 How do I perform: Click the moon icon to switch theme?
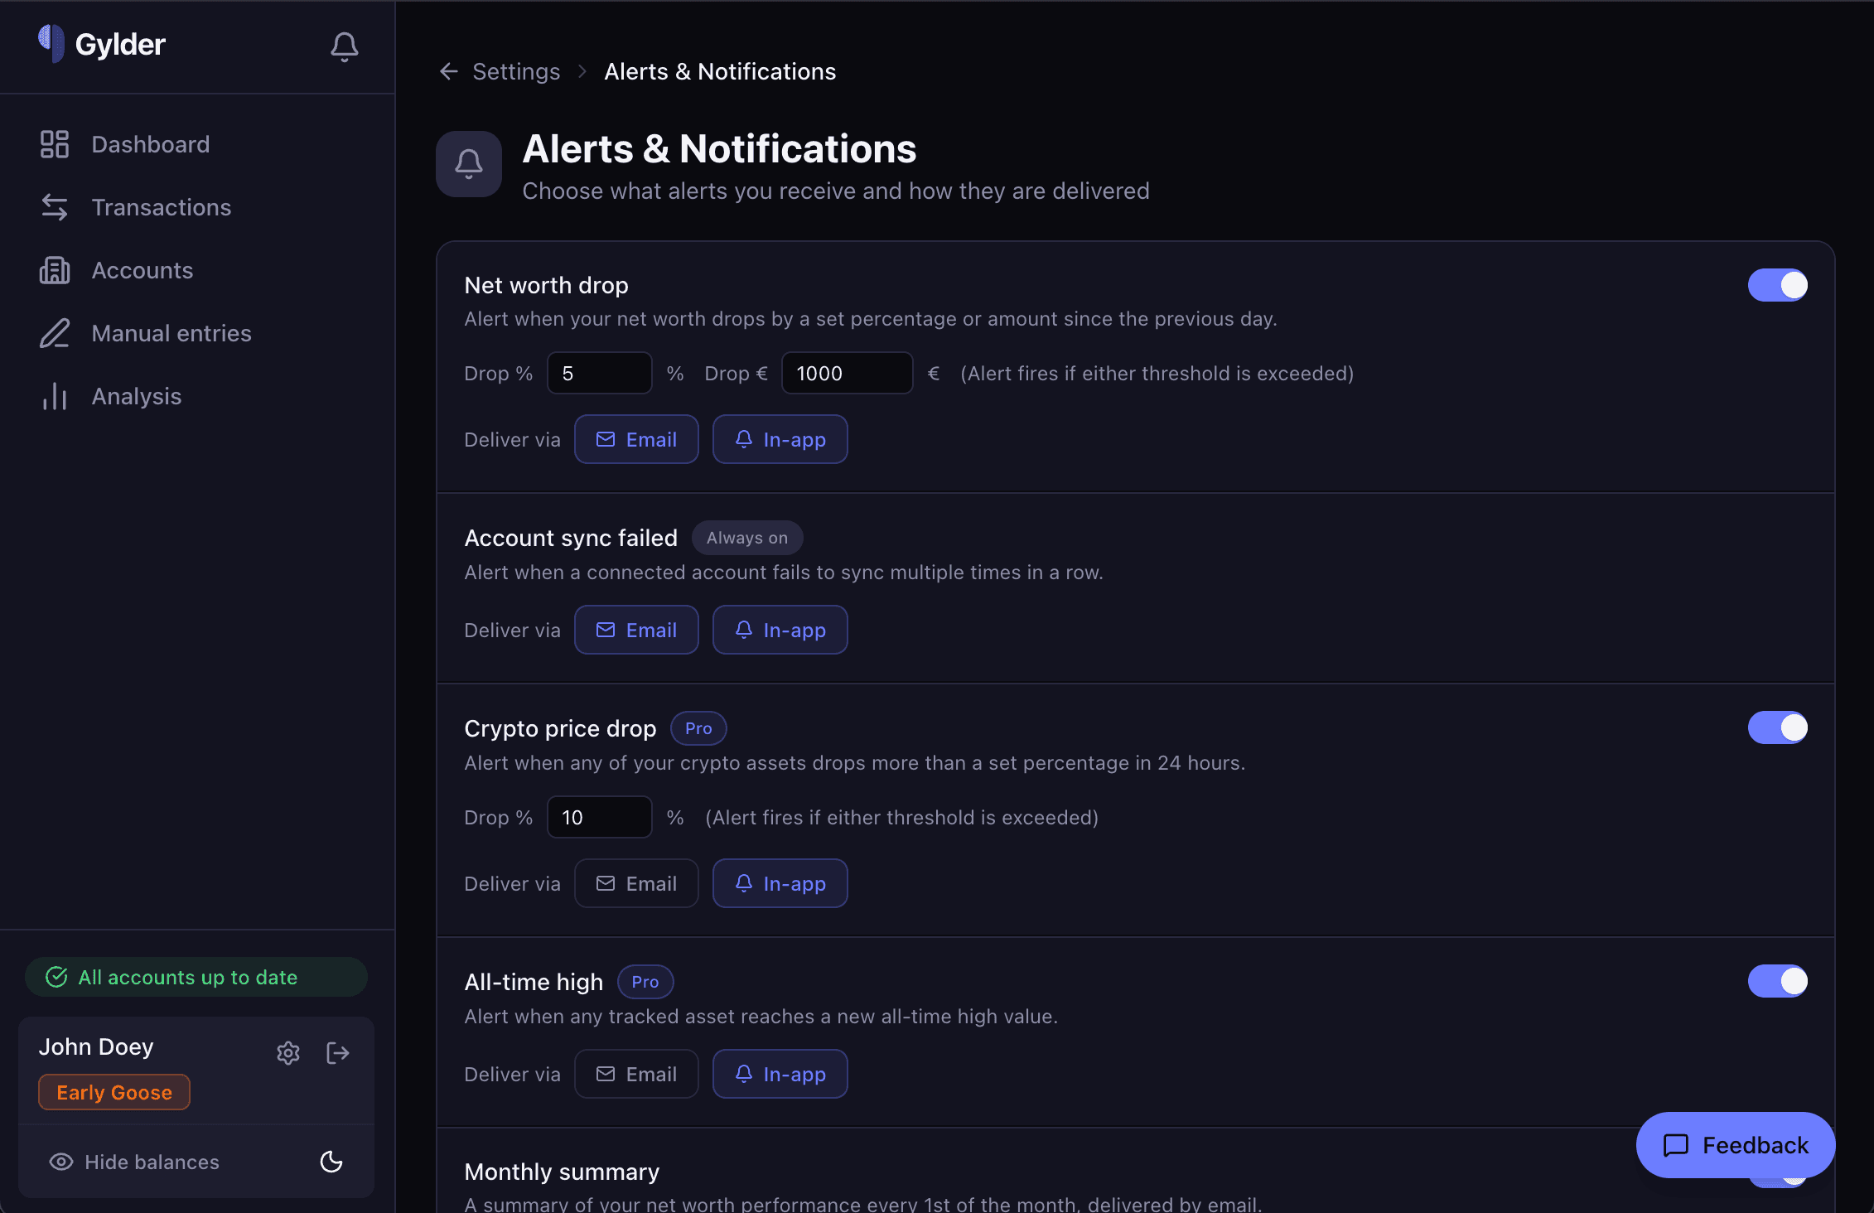pyautogui.click(x=331, y=1162)
